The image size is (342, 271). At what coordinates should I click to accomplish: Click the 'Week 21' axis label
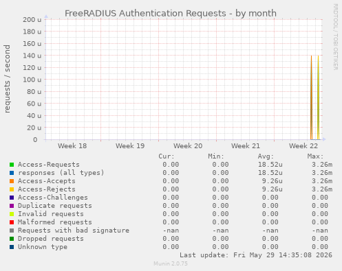tap(246, 146)
